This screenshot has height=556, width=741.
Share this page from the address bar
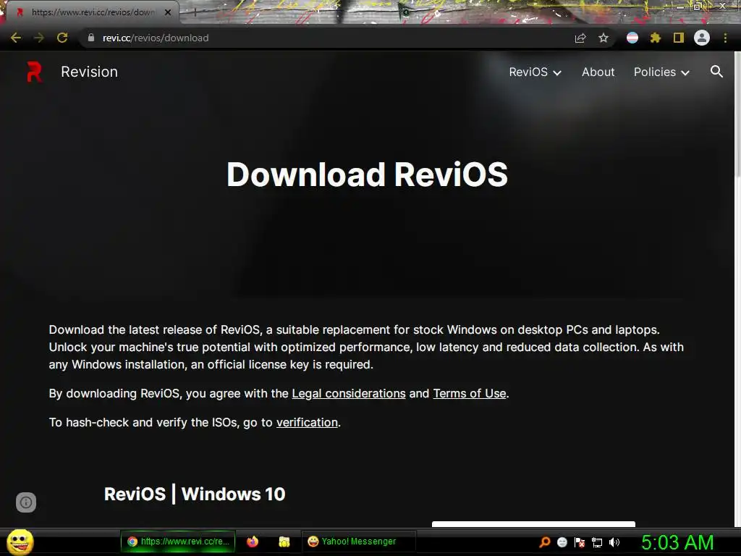tap(580, 38)
